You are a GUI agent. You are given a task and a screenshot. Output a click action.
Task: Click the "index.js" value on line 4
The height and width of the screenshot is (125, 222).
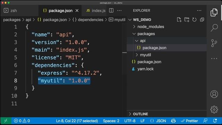tap(72, 50)
